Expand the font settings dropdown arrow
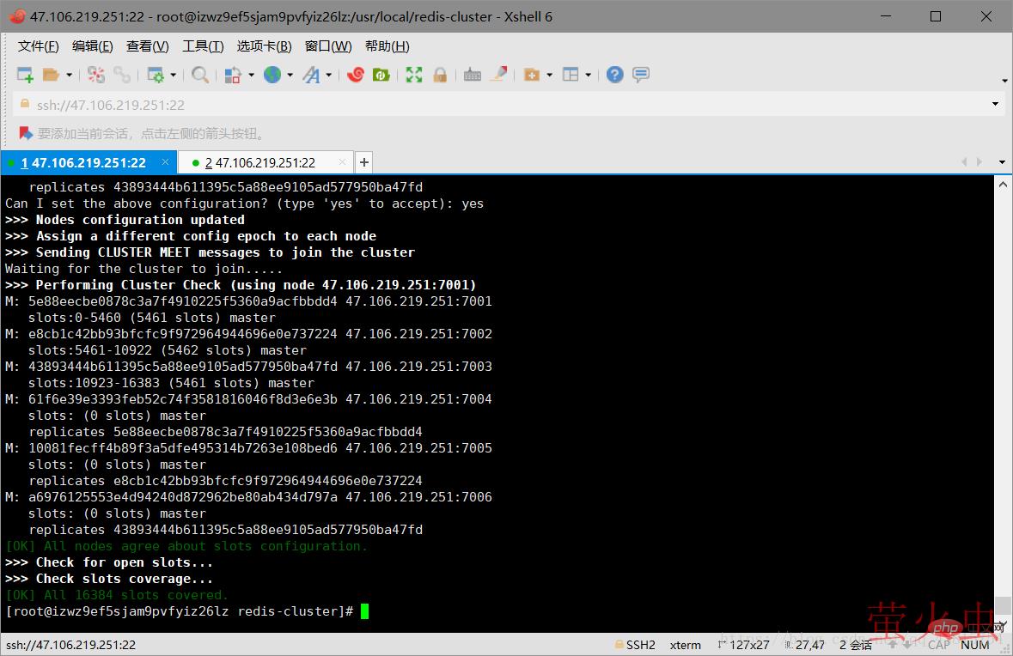 (328, 76)
